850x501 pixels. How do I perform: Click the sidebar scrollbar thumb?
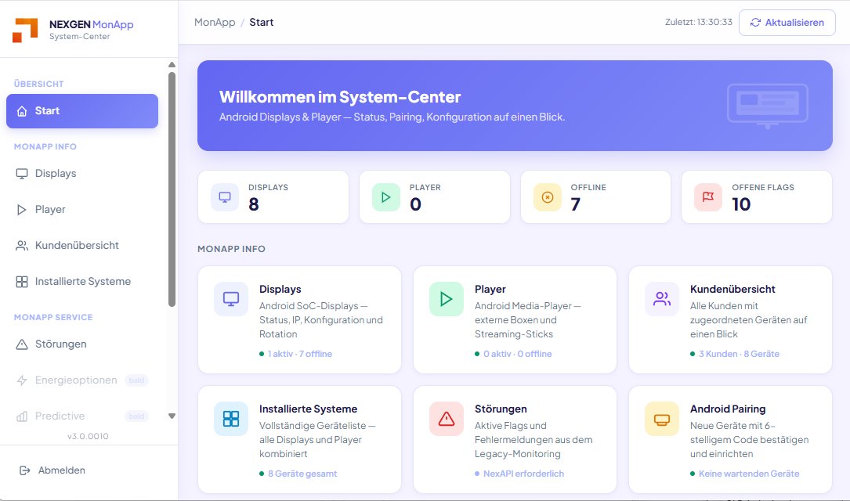[x=172, y=189]
